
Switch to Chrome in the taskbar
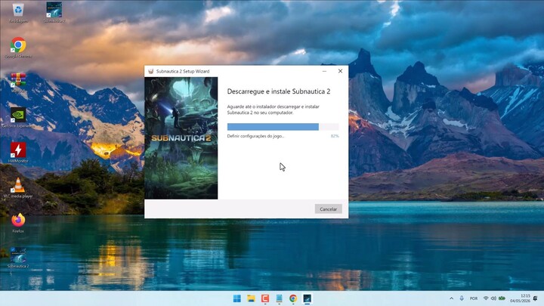[293, 298]
